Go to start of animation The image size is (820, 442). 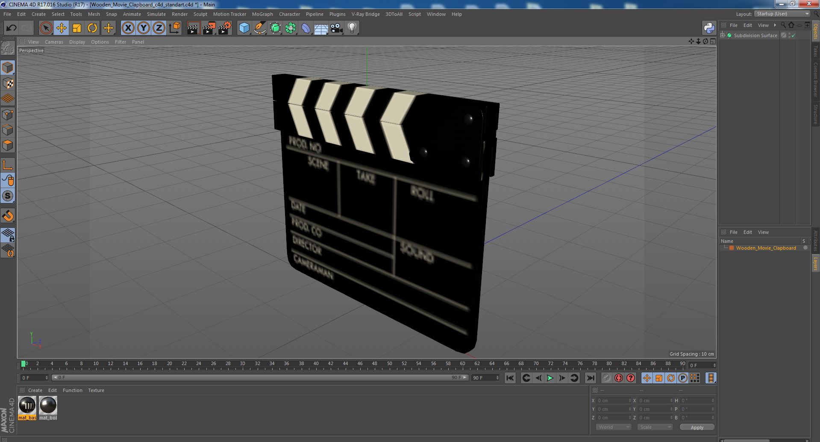510,378
